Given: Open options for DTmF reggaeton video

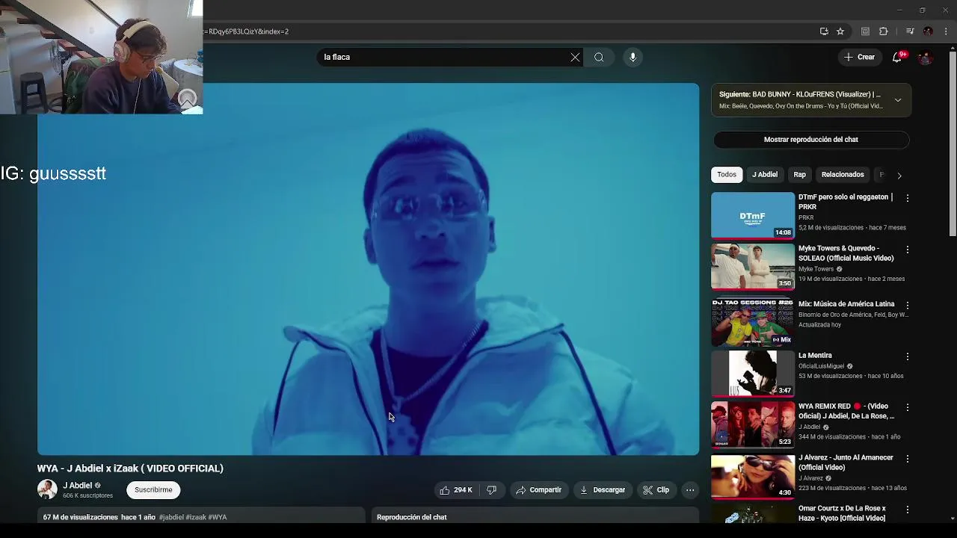Looking at the screenshot, I should 907,199.
